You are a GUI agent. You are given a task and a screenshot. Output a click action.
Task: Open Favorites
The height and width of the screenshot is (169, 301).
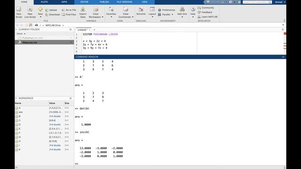111,13
